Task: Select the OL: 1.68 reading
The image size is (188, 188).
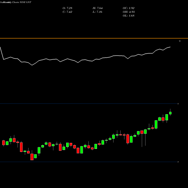Action: coord(129,16)
